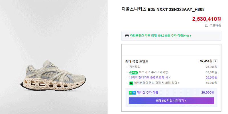Click the credit card icon in 라인프렌즈 banner
The image size is (228, 114).
click(127, 36)
